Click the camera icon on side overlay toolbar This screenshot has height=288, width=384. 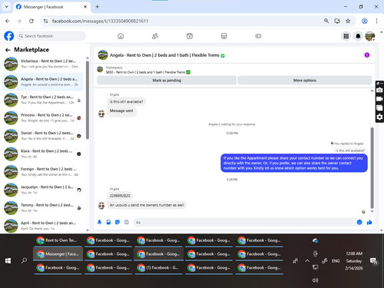(379, 91)
